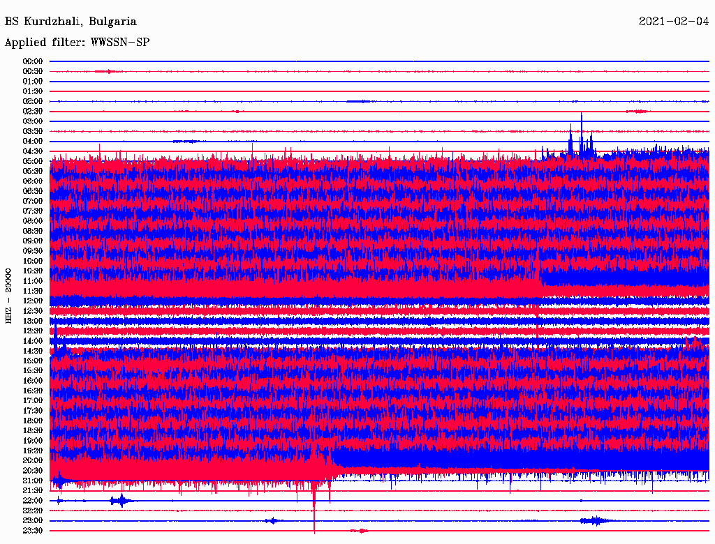Image resolution: width=715 pixels, height=544 pixels.
Task: Click the 22:00 time label
Action: (x=33, y=501)
